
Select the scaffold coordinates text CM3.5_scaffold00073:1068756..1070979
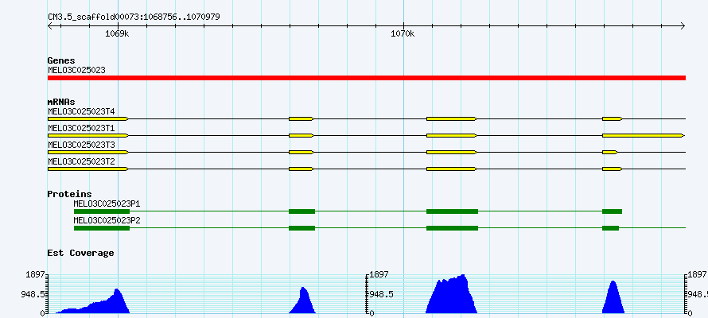pos(134,17)
